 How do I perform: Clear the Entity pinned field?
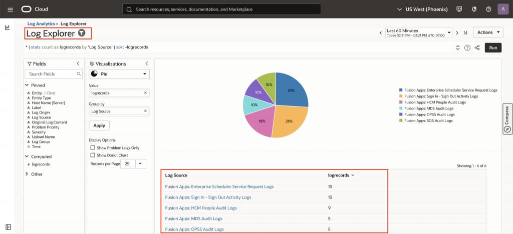click(51, 93)
